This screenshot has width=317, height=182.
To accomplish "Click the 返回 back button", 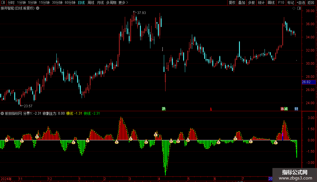I will click(311, 3).
